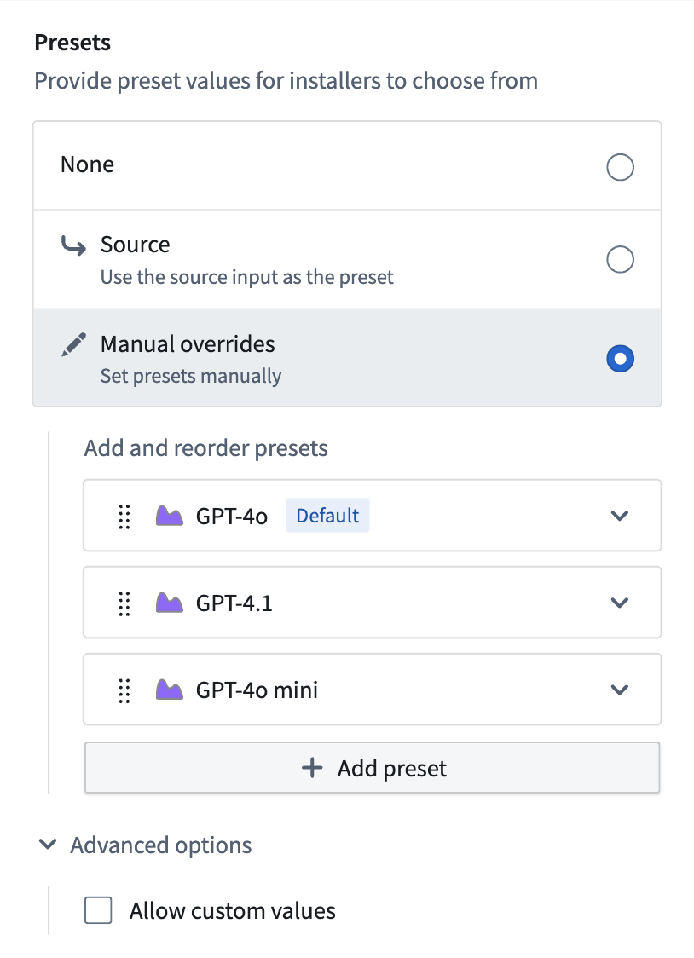Click the pencil icon next to Manual overrides
694x958 pixels.
point(72,343)
